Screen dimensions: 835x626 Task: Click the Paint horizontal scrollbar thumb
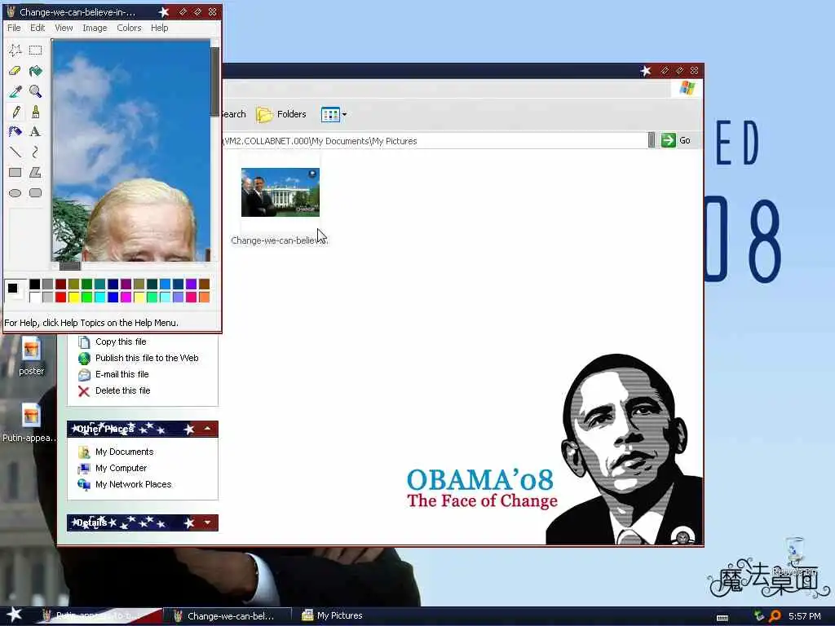(x=70, y=267)
